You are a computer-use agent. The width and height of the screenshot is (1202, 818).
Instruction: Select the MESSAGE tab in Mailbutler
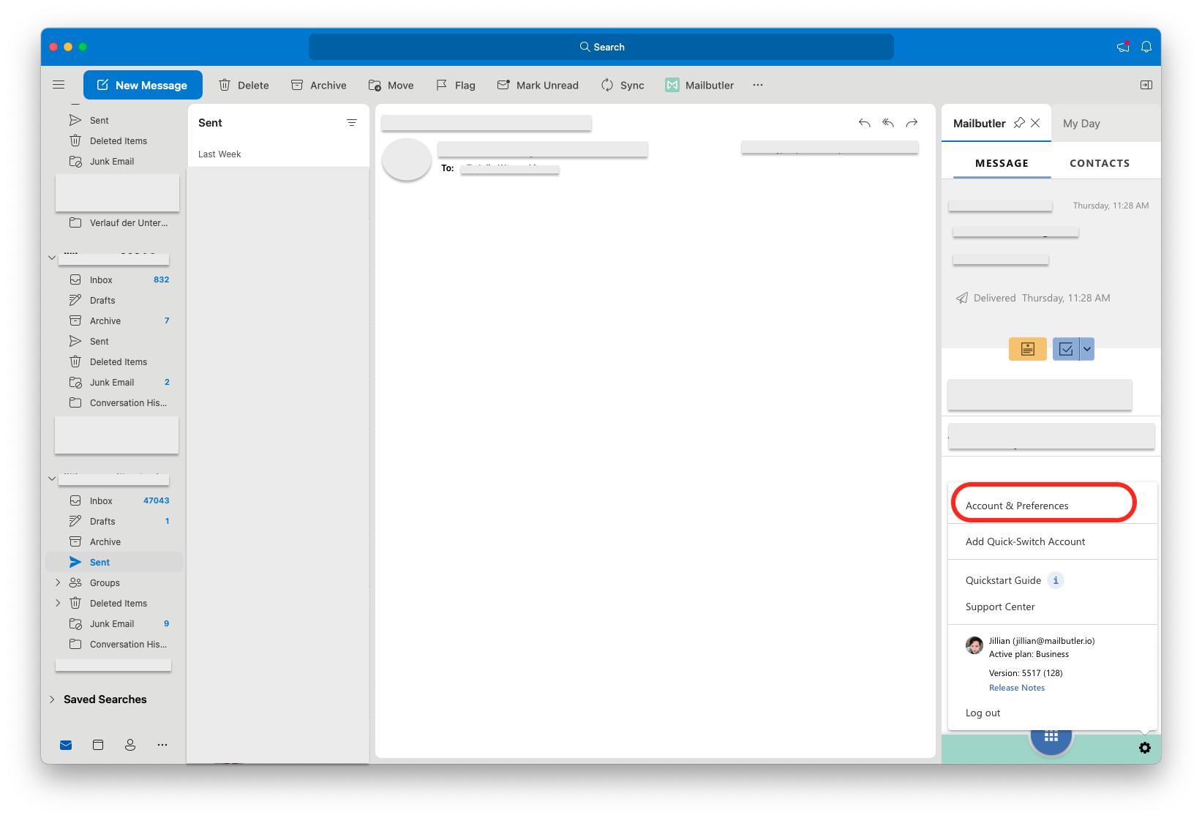(x=1002, y=163)
